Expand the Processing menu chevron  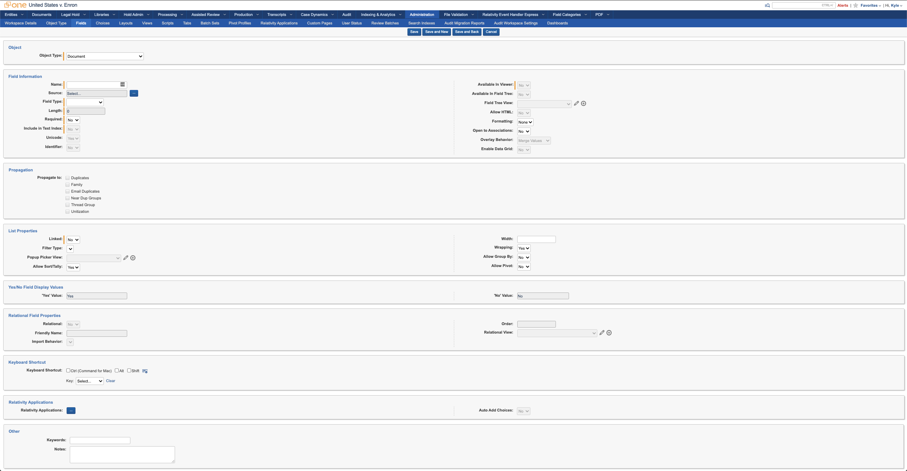pos(182,15)
